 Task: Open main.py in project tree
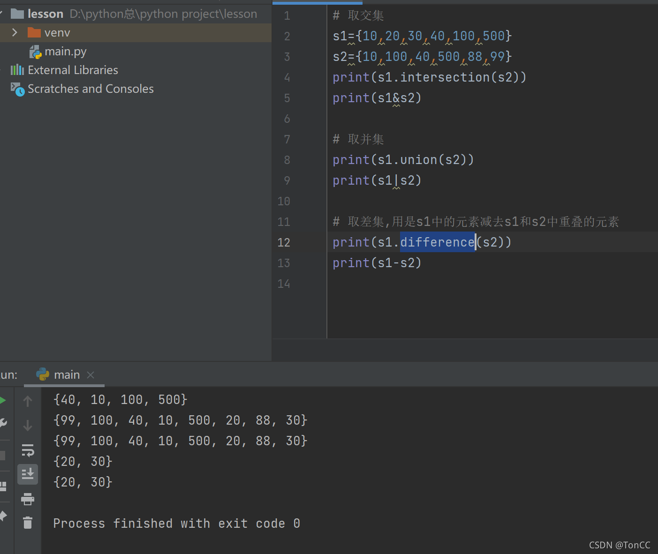point(65,52)
